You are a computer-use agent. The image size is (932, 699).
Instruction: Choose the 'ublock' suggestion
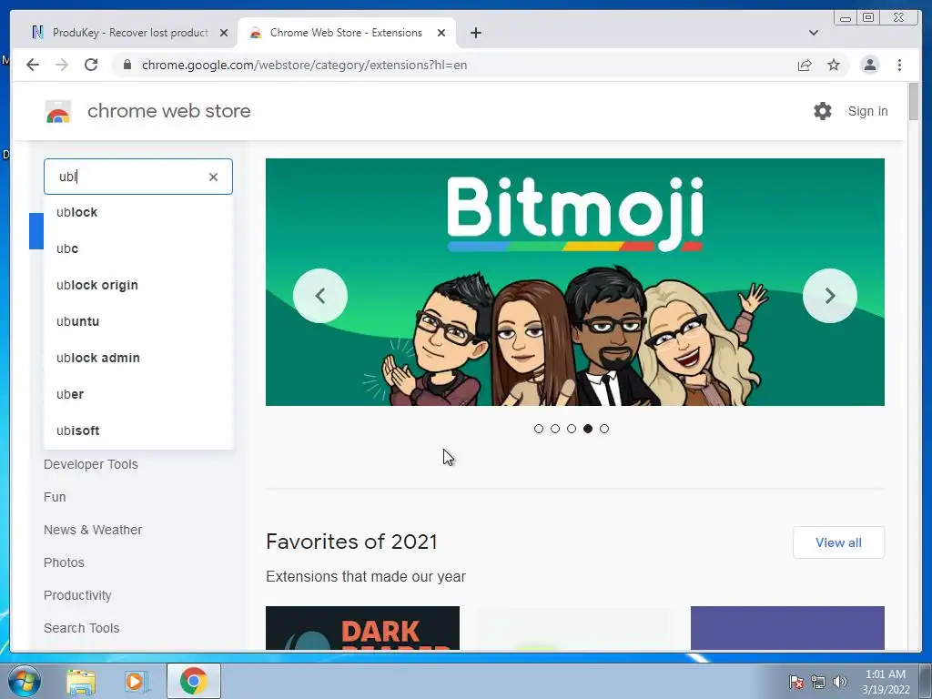138,212
